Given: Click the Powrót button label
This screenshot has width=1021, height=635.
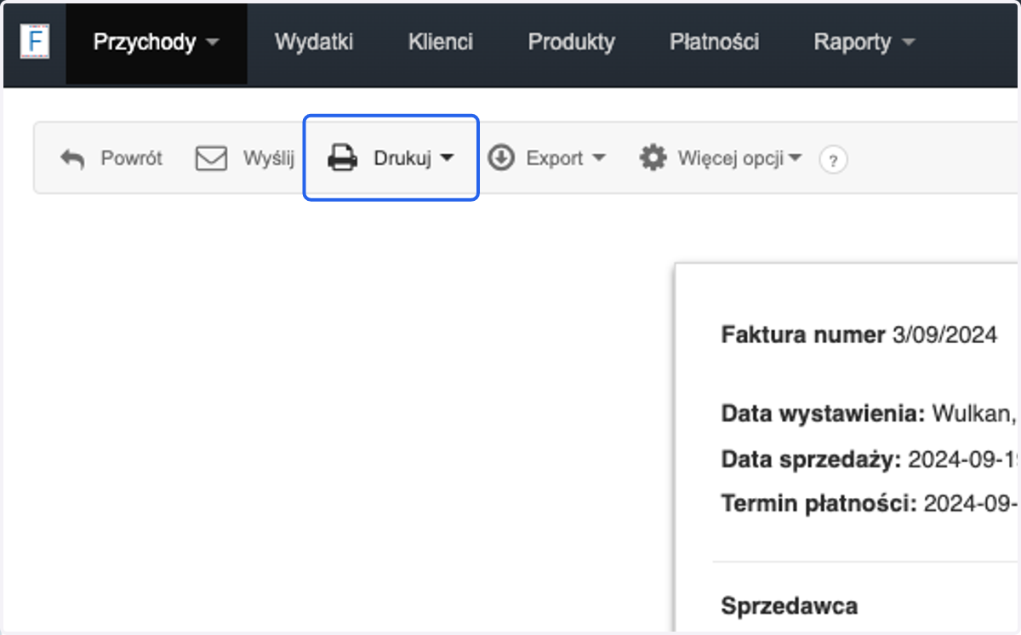Looking at the screenshot, I should [x=132, y=158].
